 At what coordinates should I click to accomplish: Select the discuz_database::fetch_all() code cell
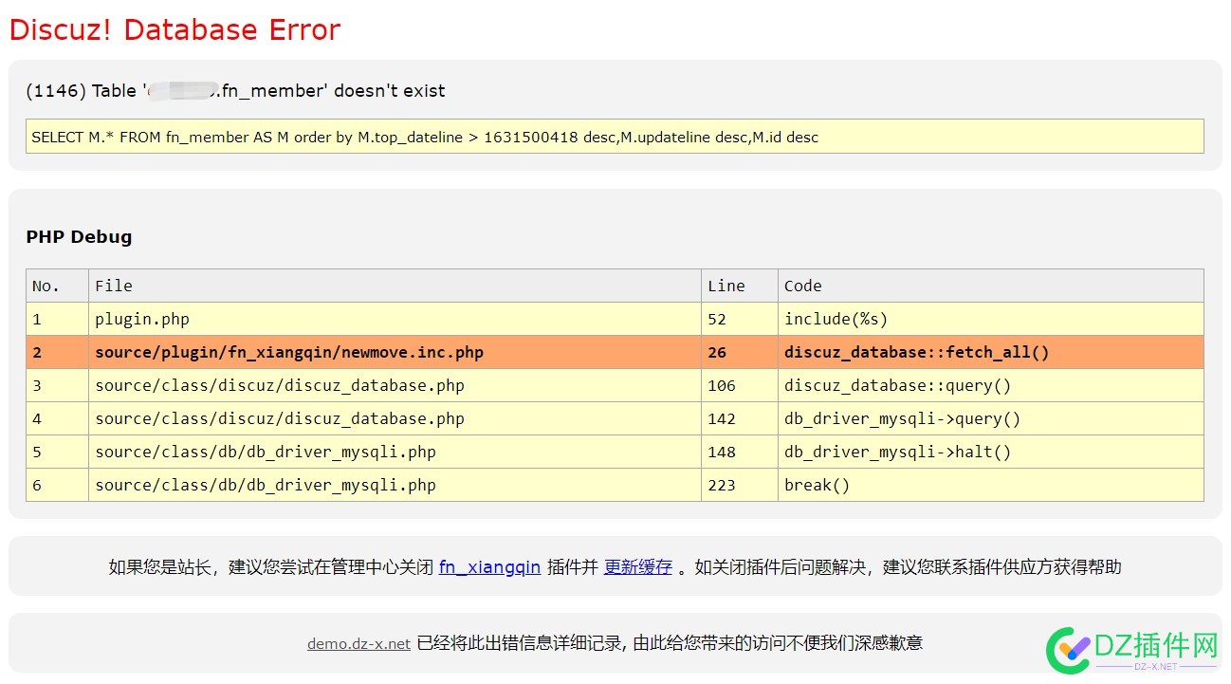point(991,352)
